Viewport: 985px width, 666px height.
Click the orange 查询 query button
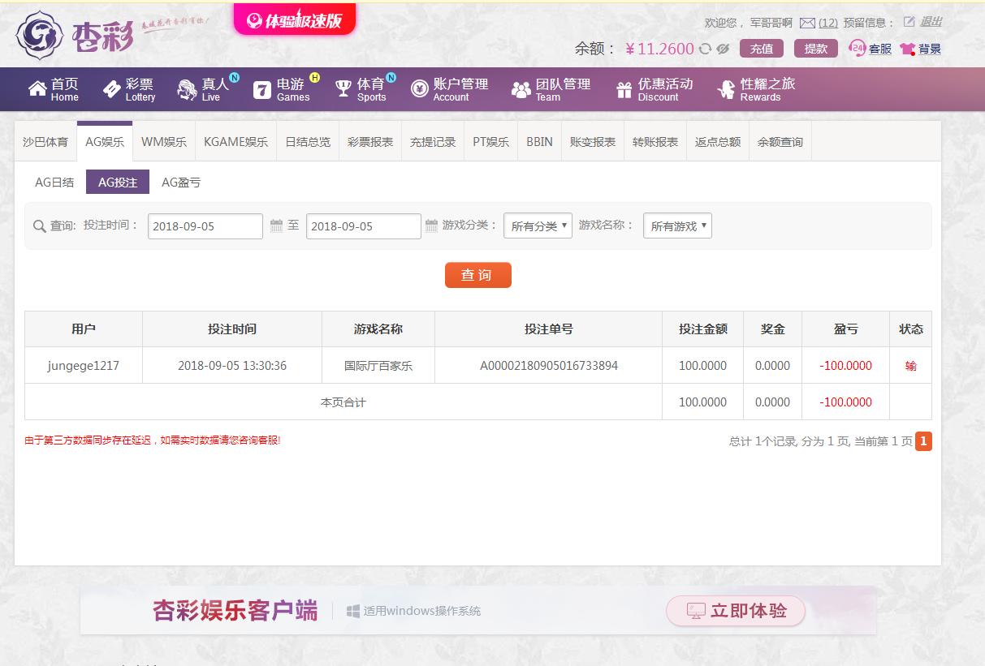pyautogui.click(x=477, y=274)
